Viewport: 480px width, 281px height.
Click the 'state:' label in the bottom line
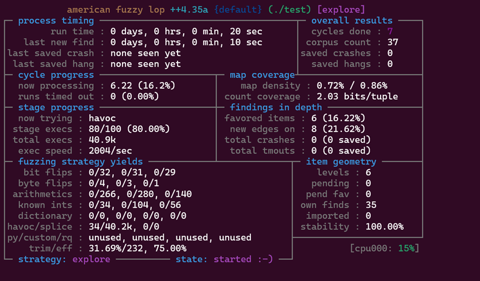pyautogui.click(x=191, y=259)
